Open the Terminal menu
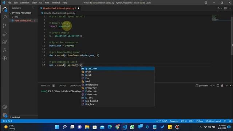Screen dimensions: 233x131 (56, 3)
